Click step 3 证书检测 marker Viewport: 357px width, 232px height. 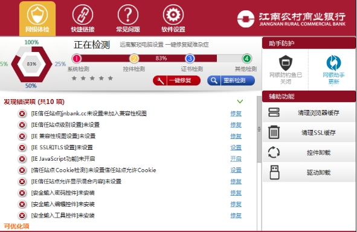190,59
